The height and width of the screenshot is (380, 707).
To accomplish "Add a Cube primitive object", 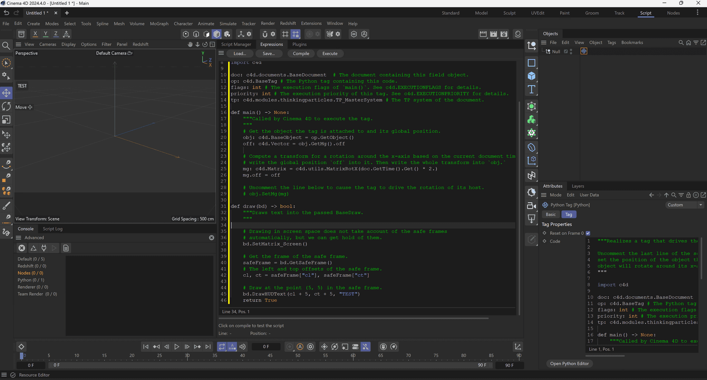I will 531,76.
